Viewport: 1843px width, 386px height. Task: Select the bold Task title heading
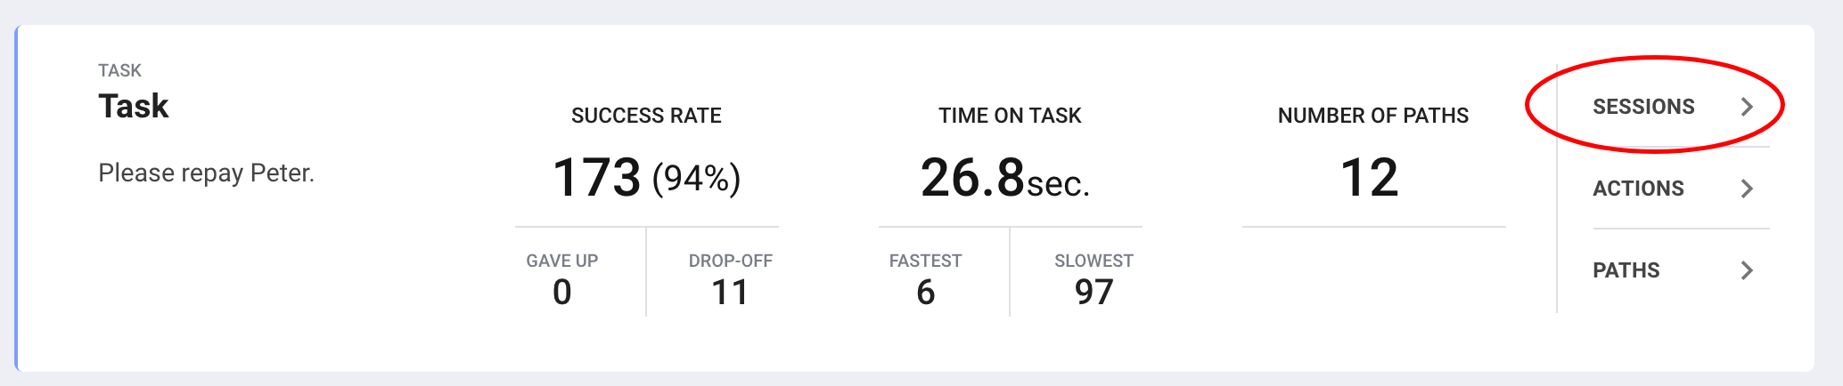pos(133,106)
